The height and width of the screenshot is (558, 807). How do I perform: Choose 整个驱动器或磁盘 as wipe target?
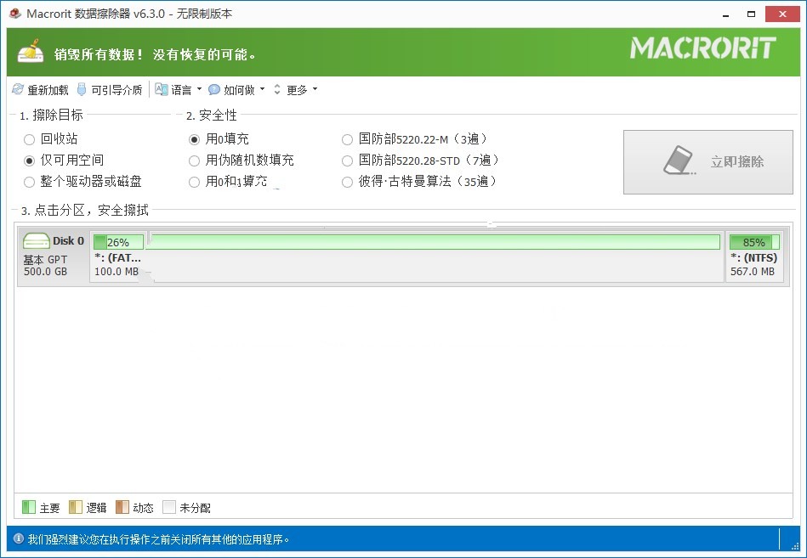29,182
